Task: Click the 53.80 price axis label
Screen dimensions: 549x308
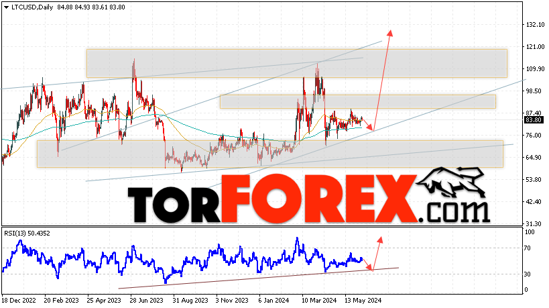Action: pyautogui.click(x=534, y=179)
